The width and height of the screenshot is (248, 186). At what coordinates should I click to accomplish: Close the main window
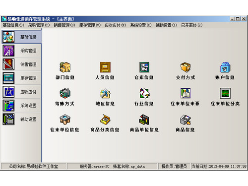[244, 19]
